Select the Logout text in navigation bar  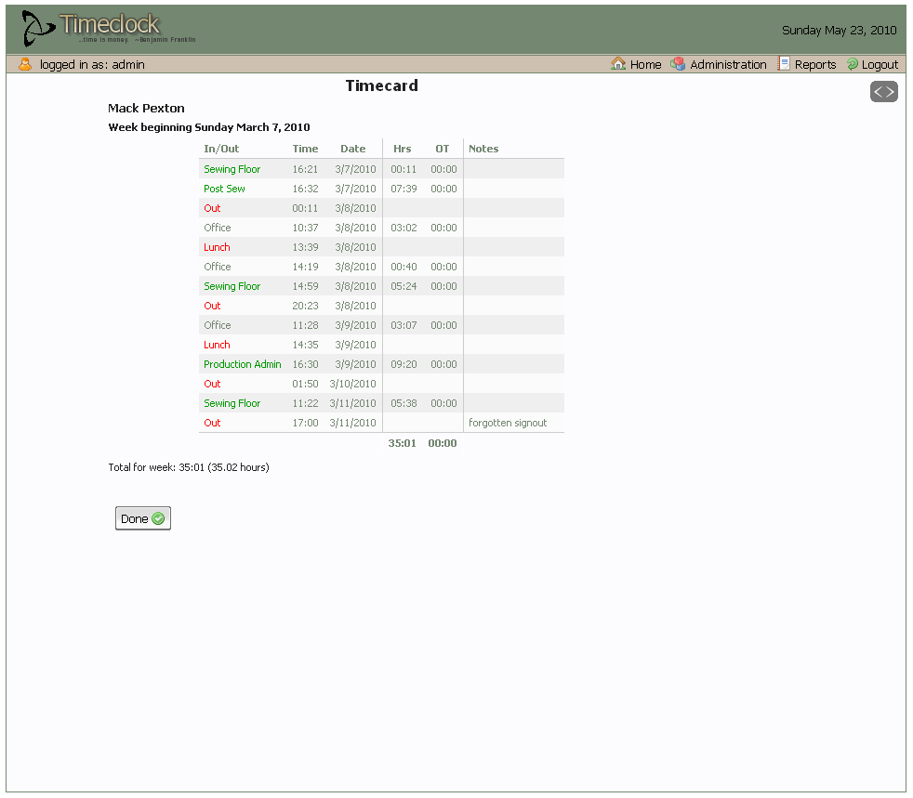point(880,65)
